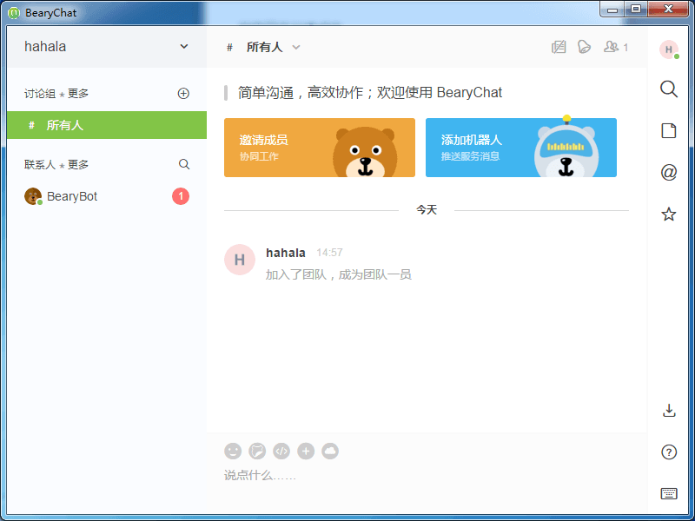Click the 添加机器人 add robot card

click(x=520, y=148)
